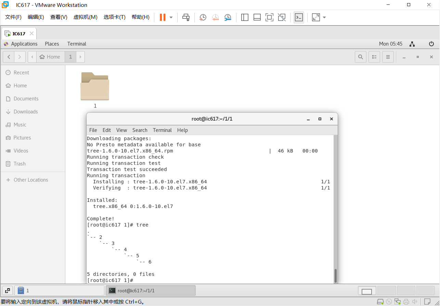Switch to the file manager window 1 in taskbar
The height and width of the screenshot is (306, 440).
tap(60, 291)
